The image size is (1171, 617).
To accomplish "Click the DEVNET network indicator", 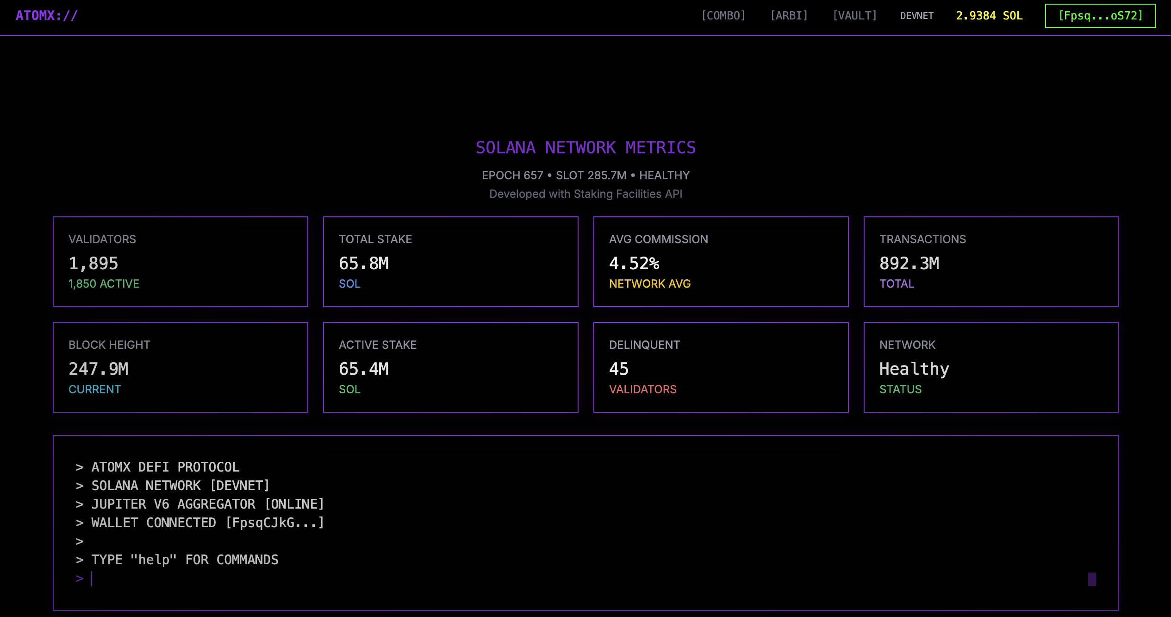I will (x=916, y=16).
